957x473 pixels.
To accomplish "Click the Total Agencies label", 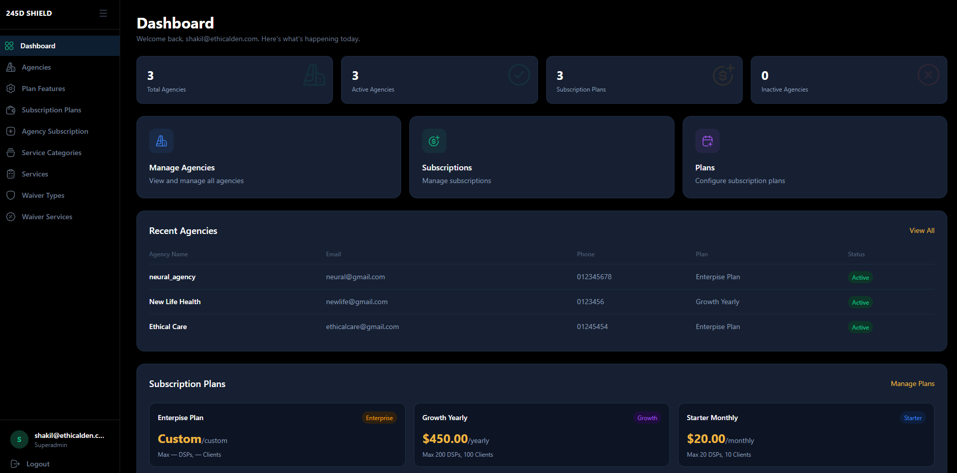I will [x=166, y=90].
